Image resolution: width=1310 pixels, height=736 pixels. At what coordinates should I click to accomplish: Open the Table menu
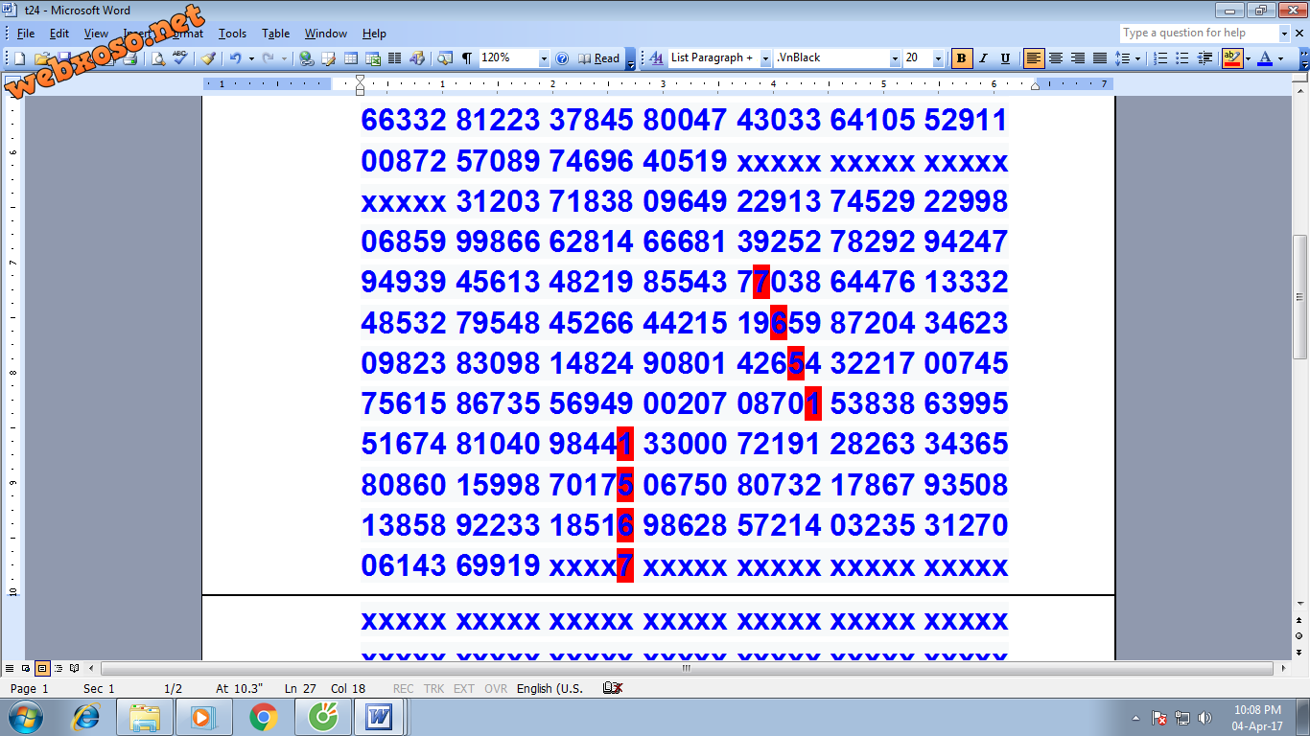pos(275,34)
